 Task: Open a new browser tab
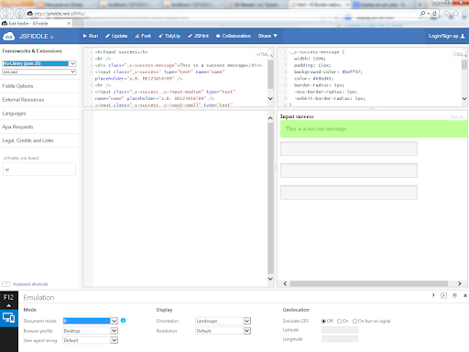point(78,23)
